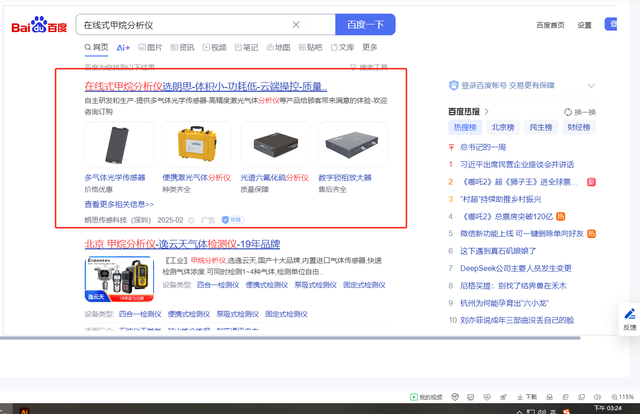
Task: Switch to the 资讯 tab
Action: click(x=182, y=48)
